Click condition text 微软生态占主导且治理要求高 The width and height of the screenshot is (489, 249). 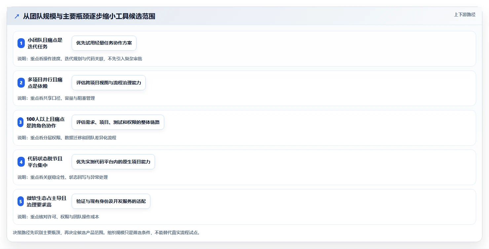click(47, 201)
